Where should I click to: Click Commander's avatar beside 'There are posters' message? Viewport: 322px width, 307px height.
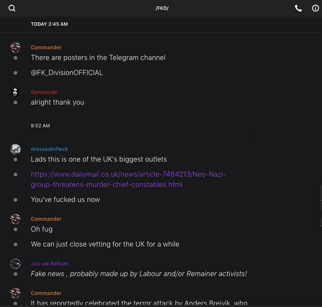(x=15, y=48)
